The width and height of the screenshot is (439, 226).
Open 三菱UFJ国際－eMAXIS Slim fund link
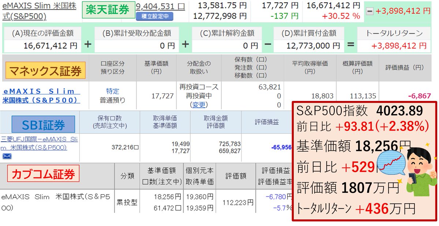click(x=39, y=143)
